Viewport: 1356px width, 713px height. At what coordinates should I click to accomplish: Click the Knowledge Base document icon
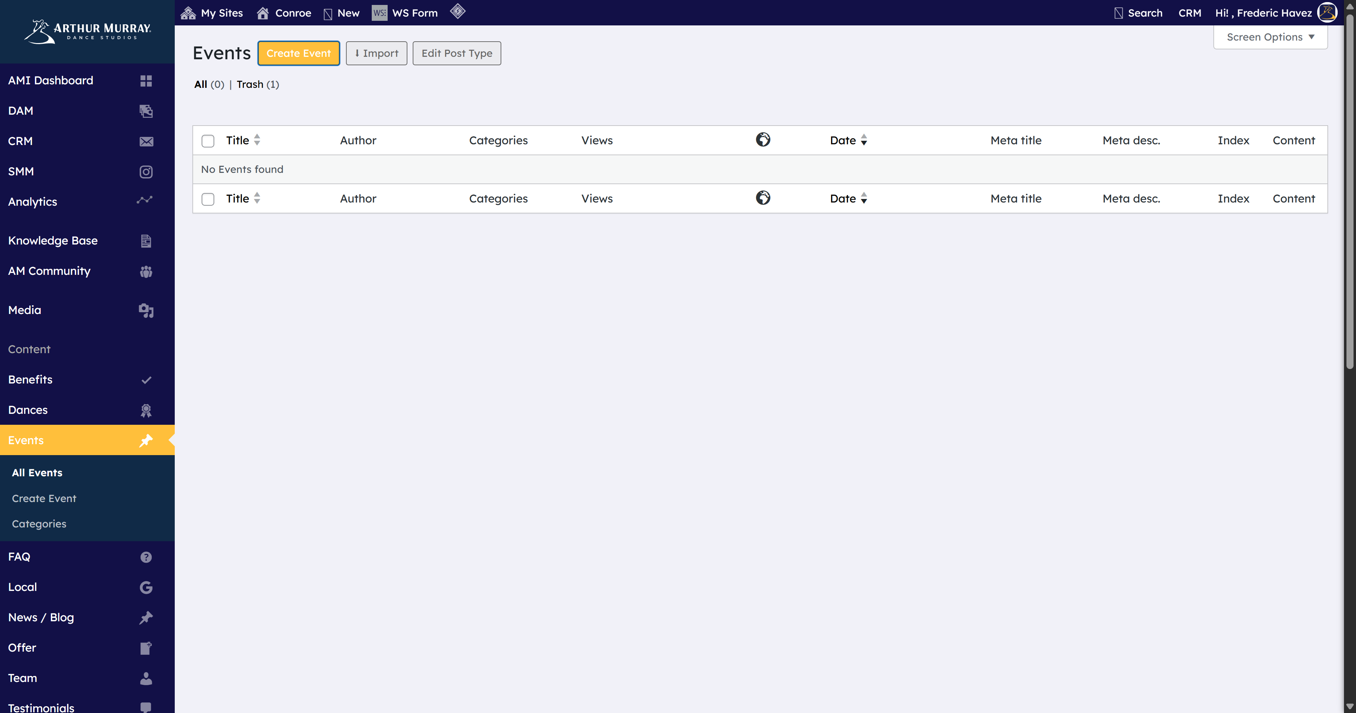(146, 241)
